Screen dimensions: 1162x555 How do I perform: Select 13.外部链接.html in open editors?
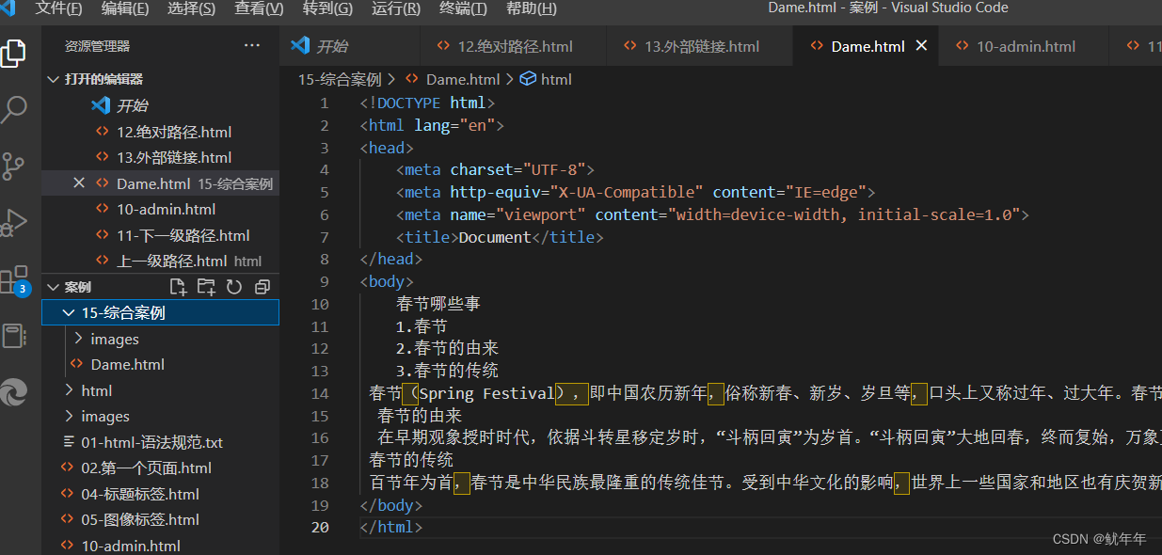161,157
